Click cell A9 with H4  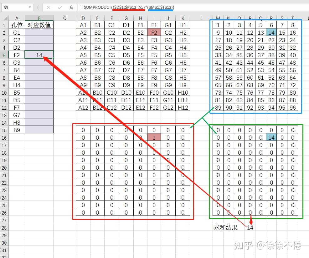point(17,85)
